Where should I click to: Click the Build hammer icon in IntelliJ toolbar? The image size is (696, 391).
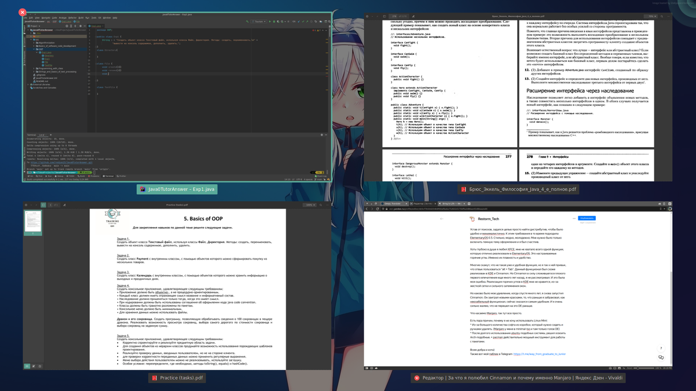click(247, 21)
